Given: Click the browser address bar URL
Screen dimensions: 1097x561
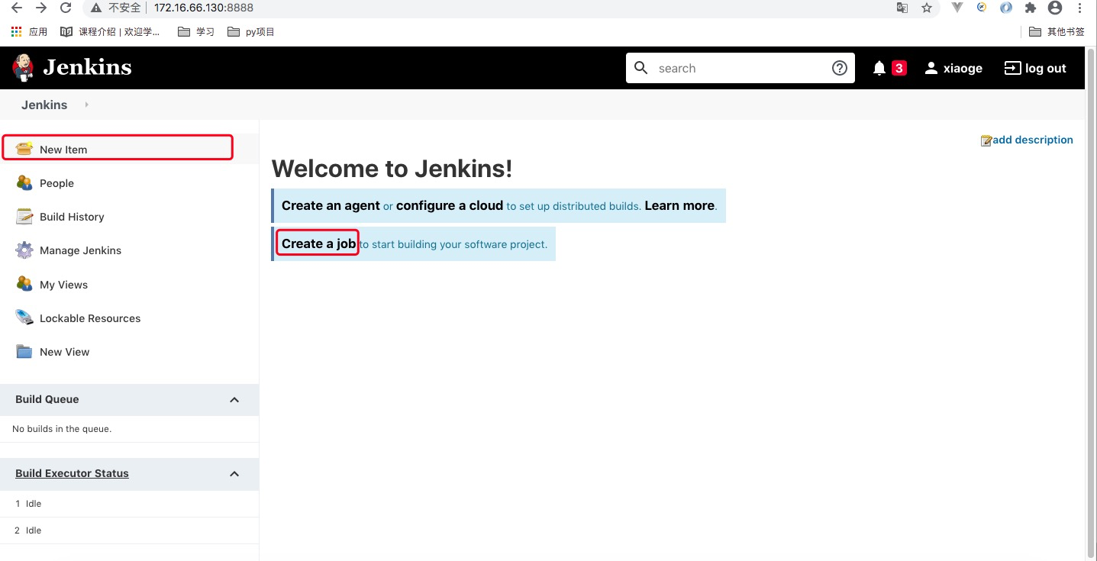Looking at the screenshot, I should pyautogui.click(x=204, y=8).
